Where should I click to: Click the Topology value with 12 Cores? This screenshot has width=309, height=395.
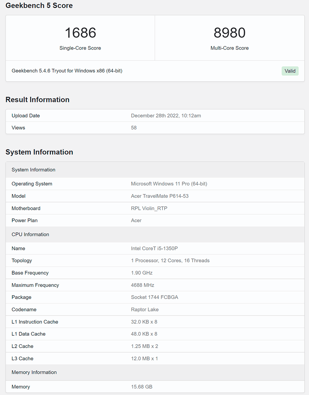tap(170, 261)
